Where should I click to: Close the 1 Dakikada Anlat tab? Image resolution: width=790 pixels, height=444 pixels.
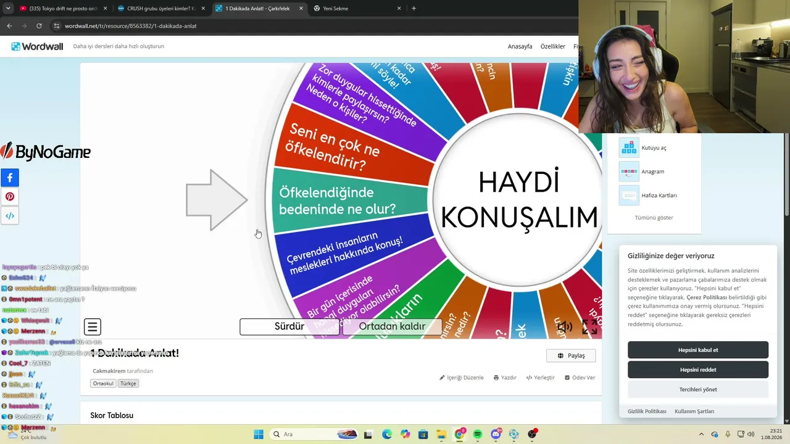pos(301,9)
